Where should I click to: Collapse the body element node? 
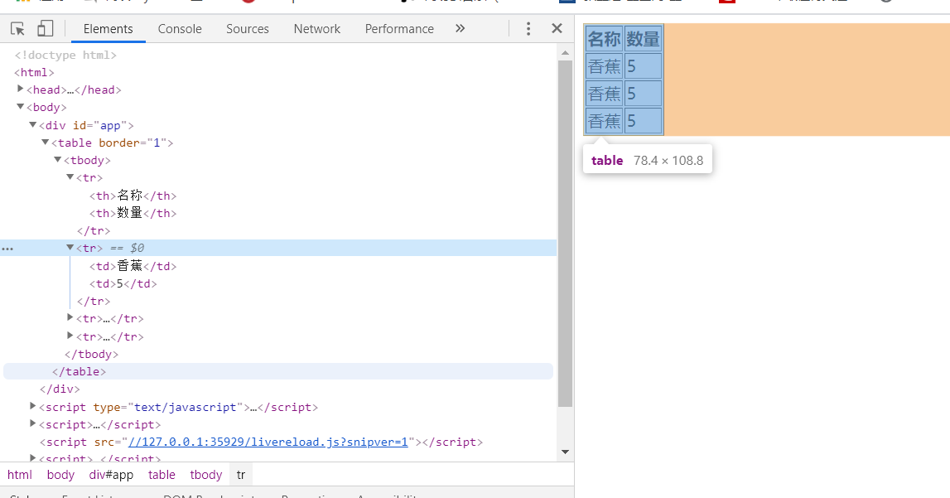(x=21, y=107)
